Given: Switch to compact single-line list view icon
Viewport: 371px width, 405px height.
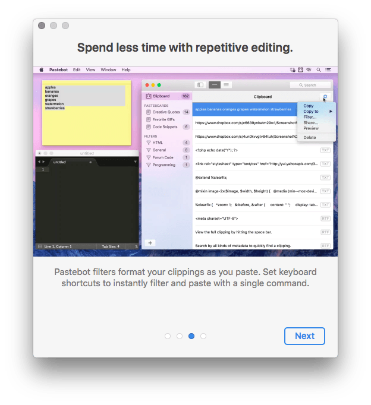Looking at the screenshot, I should pos(215,85).
